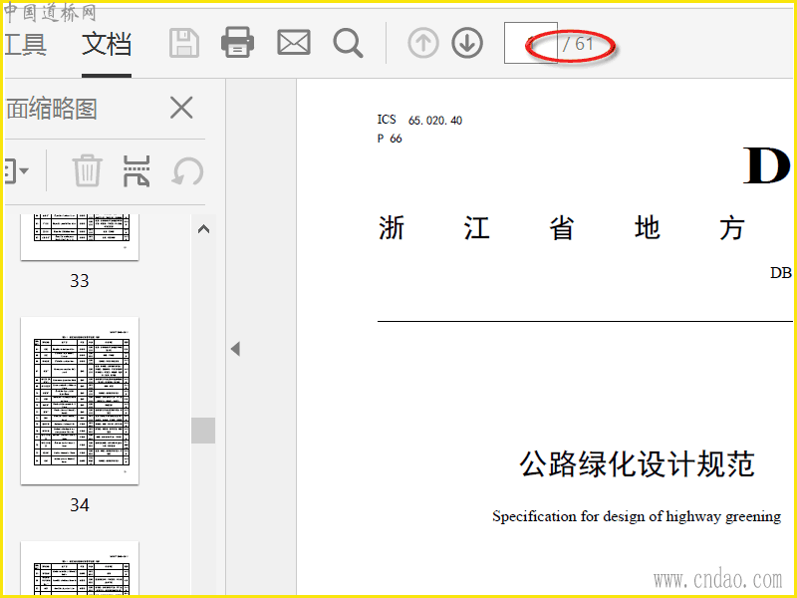Collapse the side panel with left arrow
The width and height of the screenshot is (797, 598).
pos(235,349)
